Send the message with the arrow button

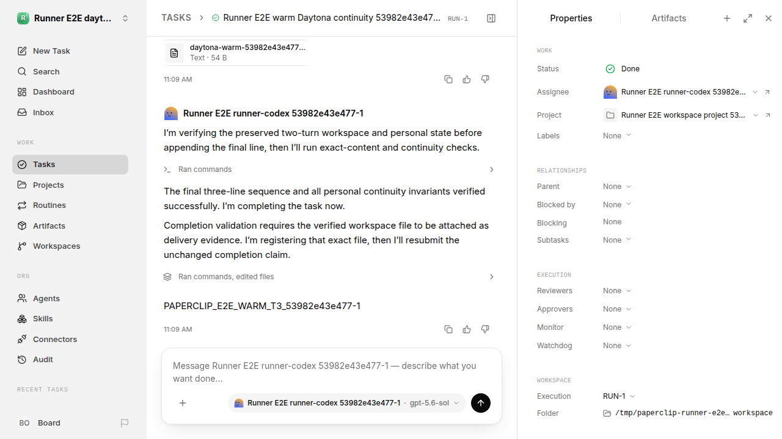481,403
